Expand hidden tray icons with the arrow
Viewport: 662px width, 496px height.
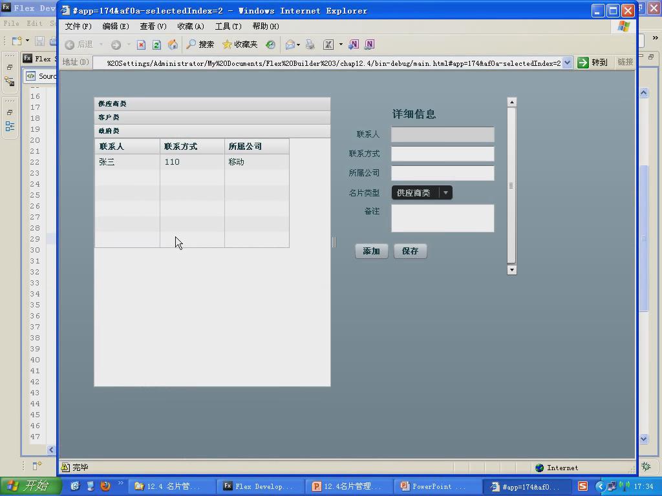coord(601,486)
